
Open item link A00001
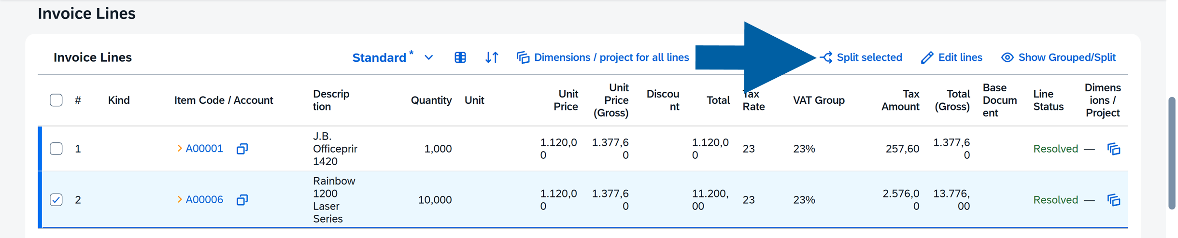coord(204,149)
